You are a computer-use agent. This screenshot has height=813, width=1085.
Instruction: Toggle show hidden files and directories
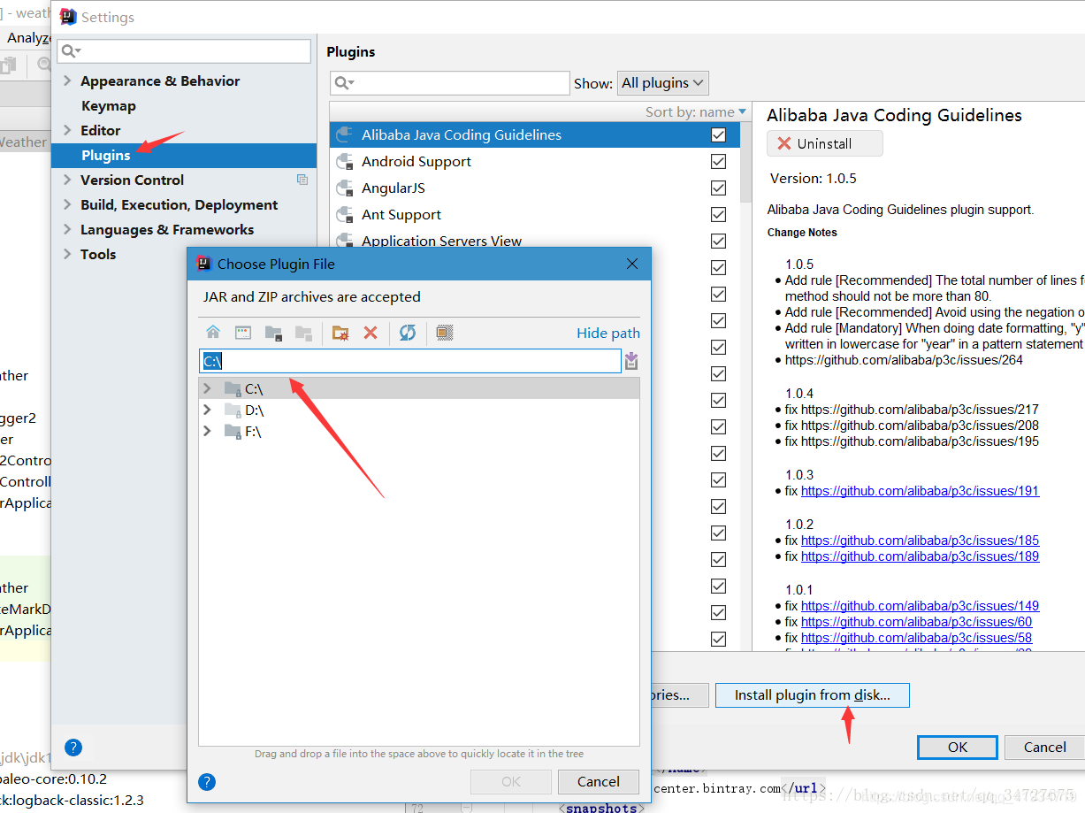pos(445,333)
